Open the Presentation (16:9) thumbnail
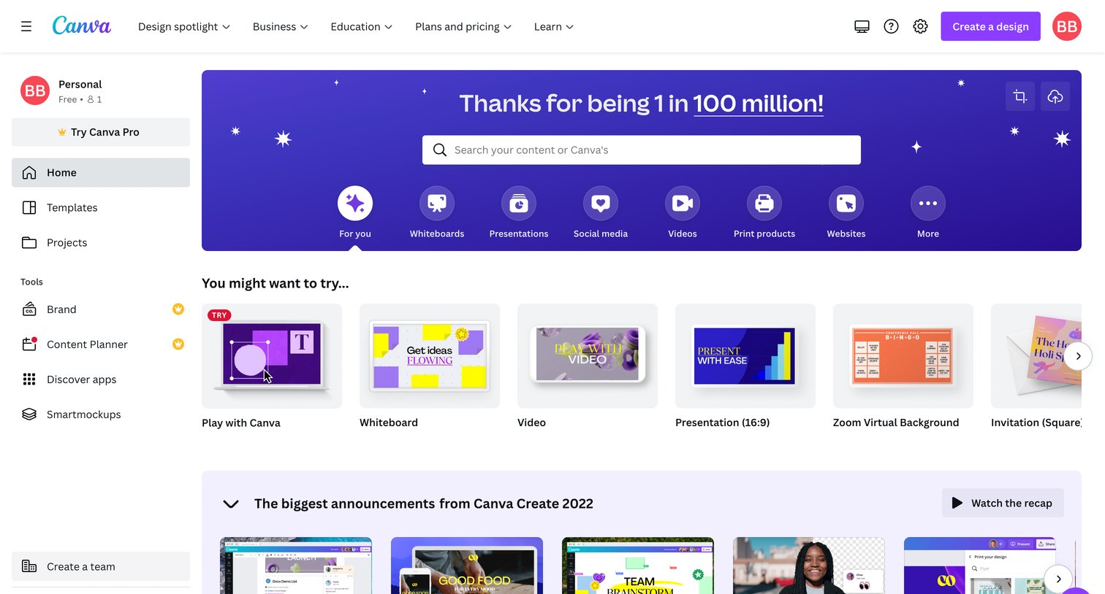 745,356
